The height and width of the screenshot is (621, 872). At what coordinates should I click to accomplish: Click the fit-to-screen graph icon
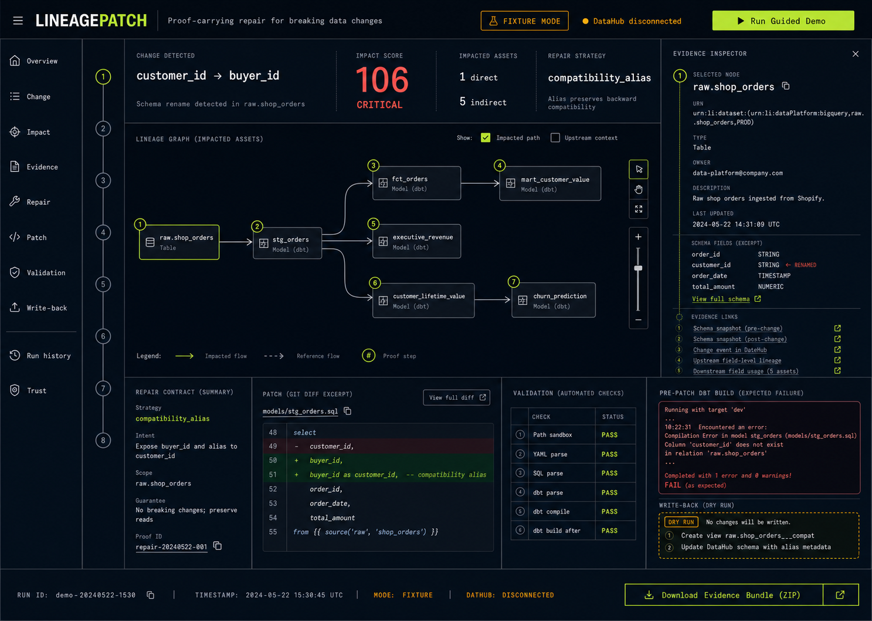point(639,209)
